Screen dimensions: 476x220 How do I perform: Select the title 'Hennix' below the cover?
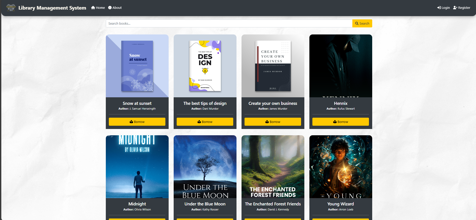341,103
